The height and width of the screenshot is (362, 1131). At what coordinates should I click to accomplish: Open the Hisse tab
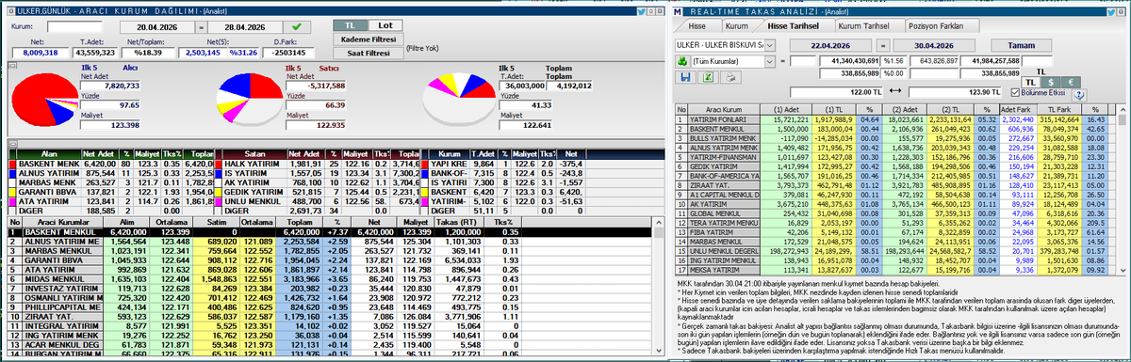697,26
